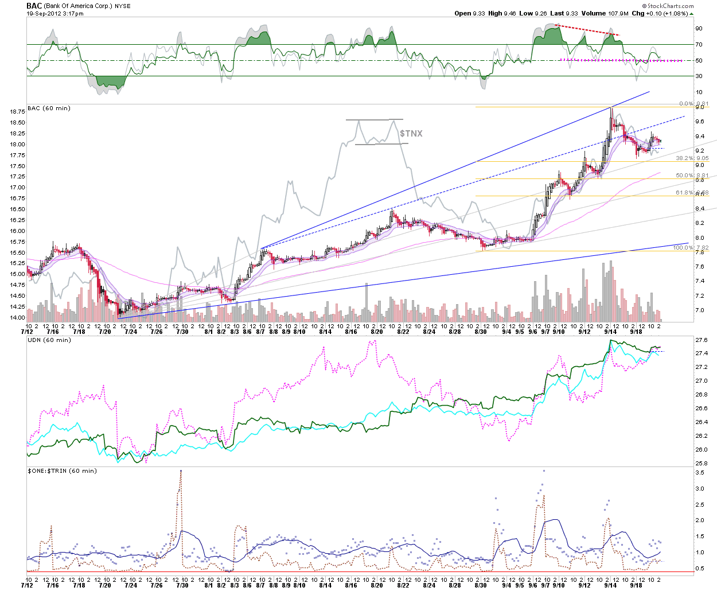The height and width of the screenshot is (591, 717).
Task: Click the 14.00 value on the left price axis
Action: [x=17, y=317]
